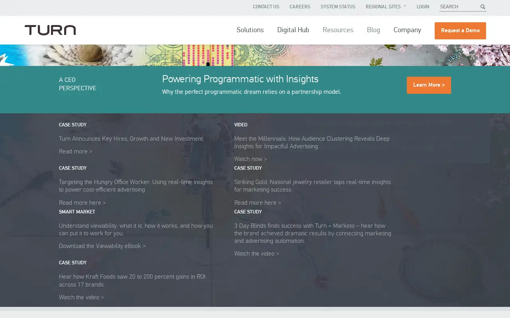Click the search magnifier icon
The image size is (510, 318).
point(483,7)
